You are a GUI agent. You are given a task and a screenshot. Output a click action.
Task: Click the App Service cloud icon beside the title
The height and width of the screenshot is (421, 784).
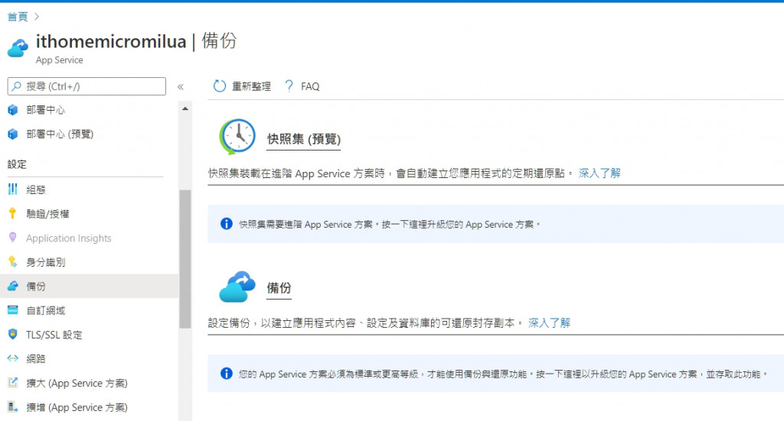18,48
